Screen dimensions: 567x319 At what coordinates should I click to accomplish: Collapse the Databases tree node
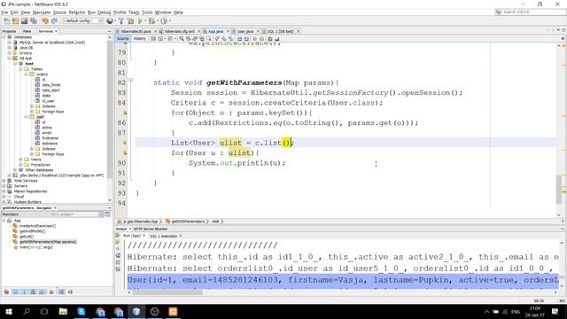click(4, 37)
